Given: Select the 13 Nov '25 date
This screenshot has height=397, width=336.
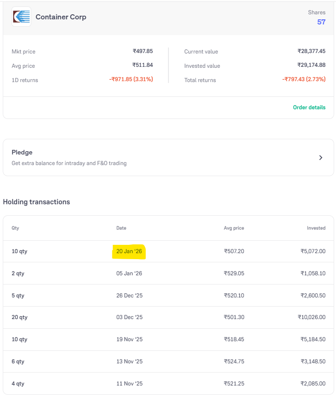Looking at the screenshot, I should [129, 361].
